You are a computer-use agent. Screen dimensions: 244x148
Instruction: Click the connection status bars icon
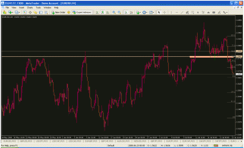(216, 146)
